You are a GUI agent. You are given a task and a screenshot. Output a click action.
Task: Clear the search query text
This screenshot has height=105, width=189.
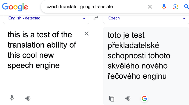point(150,7)
